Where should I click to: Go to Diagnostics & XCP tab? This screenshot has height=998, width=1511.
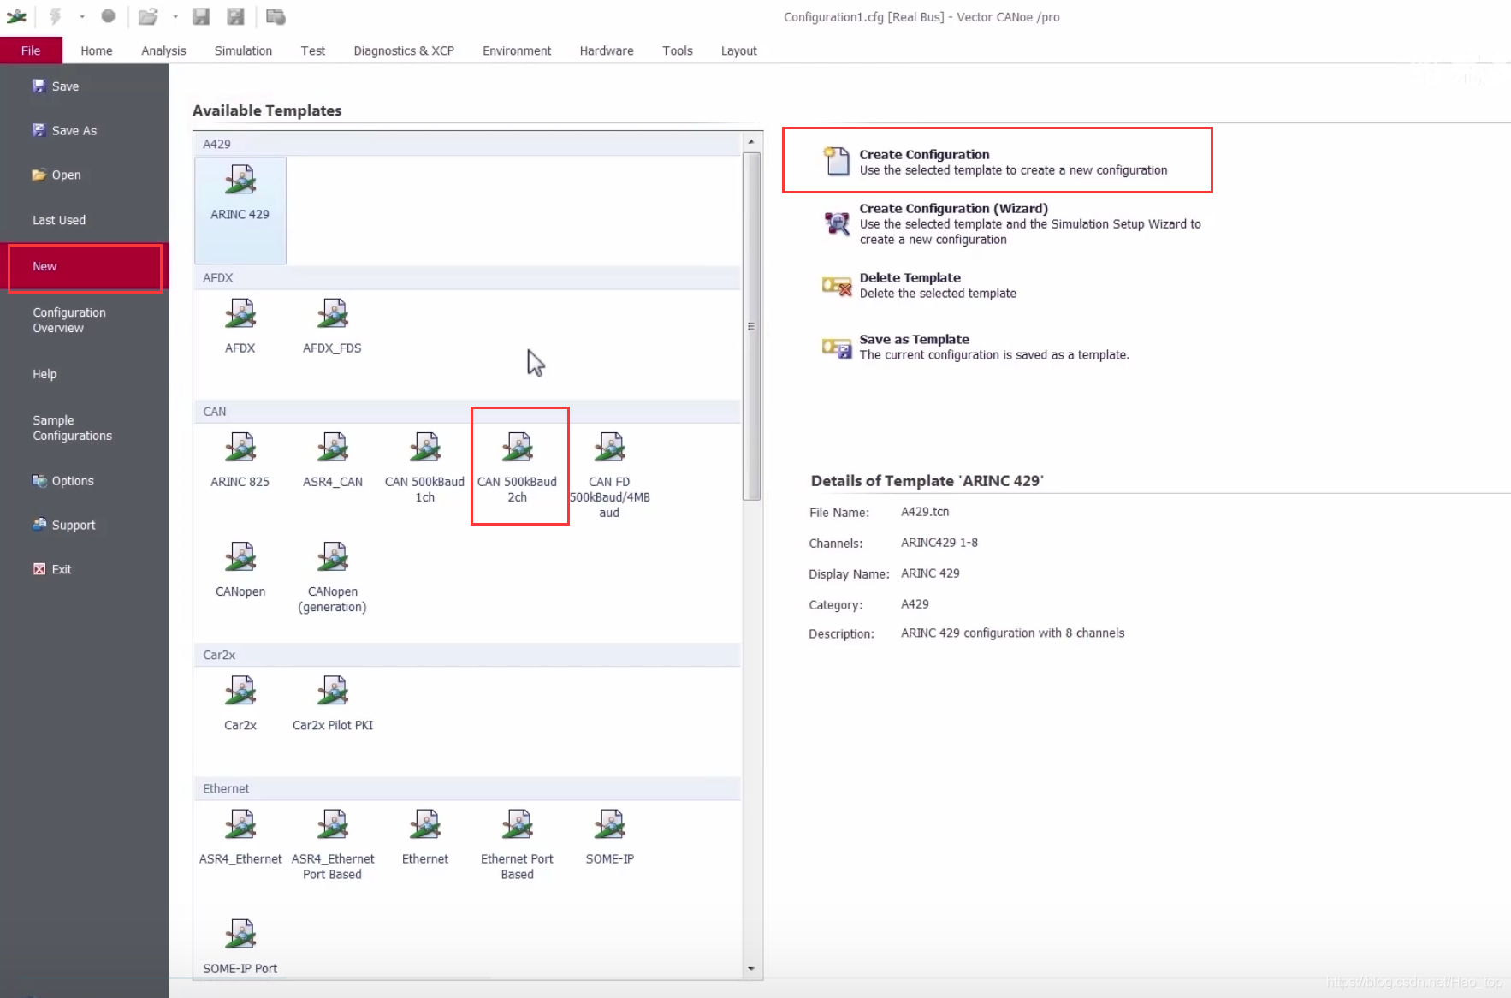point(404,50)
